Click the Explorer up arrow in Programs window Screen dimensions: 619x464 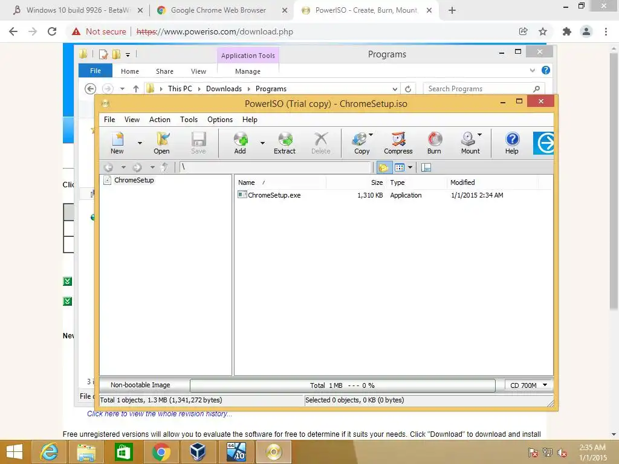click(136, 89)
